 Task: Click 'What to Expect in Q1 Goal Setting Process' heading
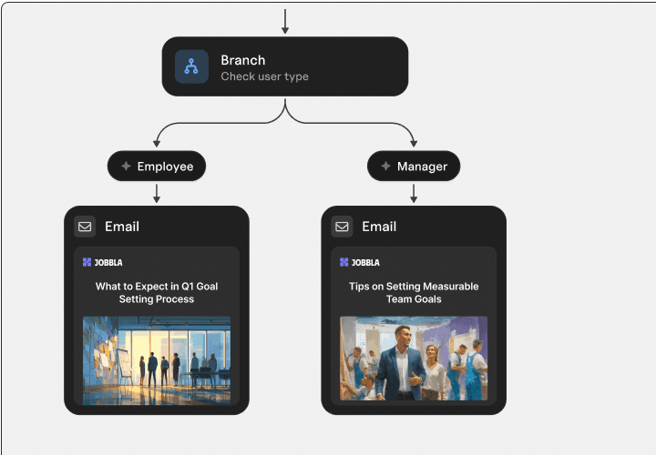157,292
